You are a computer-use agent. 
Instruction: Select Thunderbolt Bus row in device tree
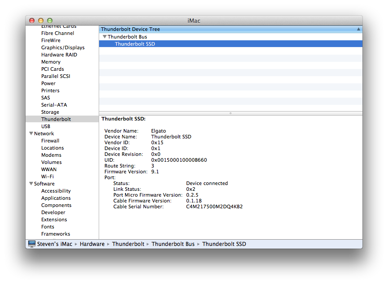click(x=231, y=37)
